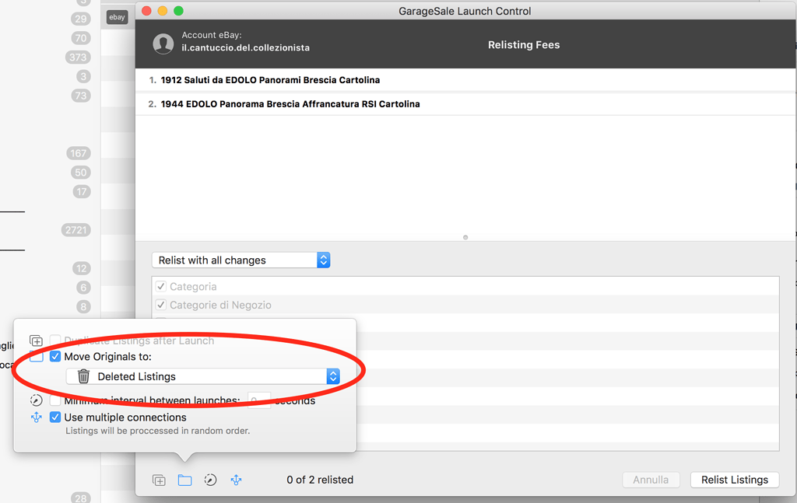
Task: Click the blue folder icon in bottom toolbar
Action: coord(185,480)
